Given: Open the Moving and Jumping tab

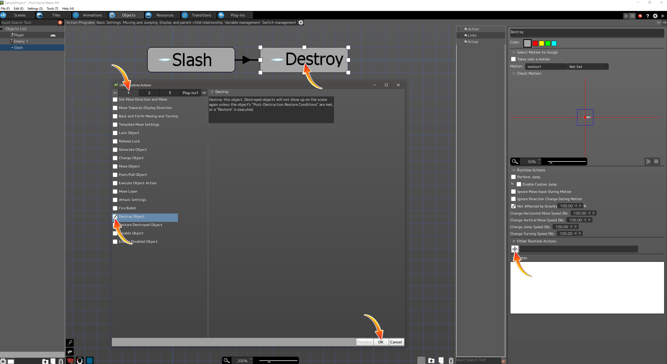Looking at the screenshot, I should pos(140,23).
